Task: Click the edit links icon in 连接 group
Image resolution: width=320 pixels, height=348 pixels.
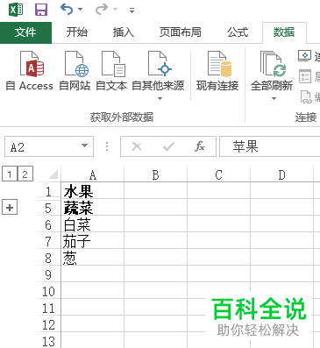Action: pyautogui.click(x=306, y=96)
